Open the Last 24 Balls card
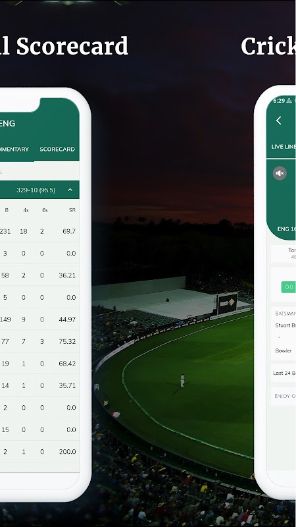Screen dimensions: 296x527 tap(284, 373)
